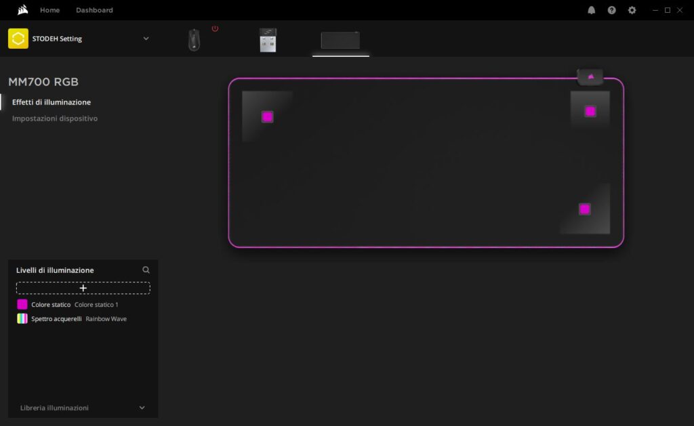The image size is (694, 426).
Task: Select the mouse device tab
Action: click(194, 40)
